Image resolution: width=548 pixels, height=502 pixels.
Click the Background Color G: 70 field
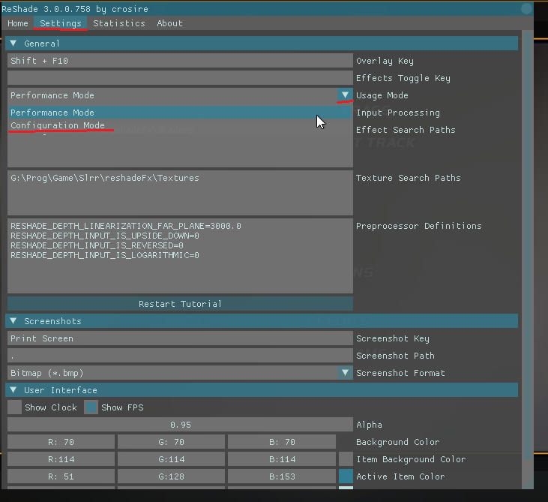point(171,442)
